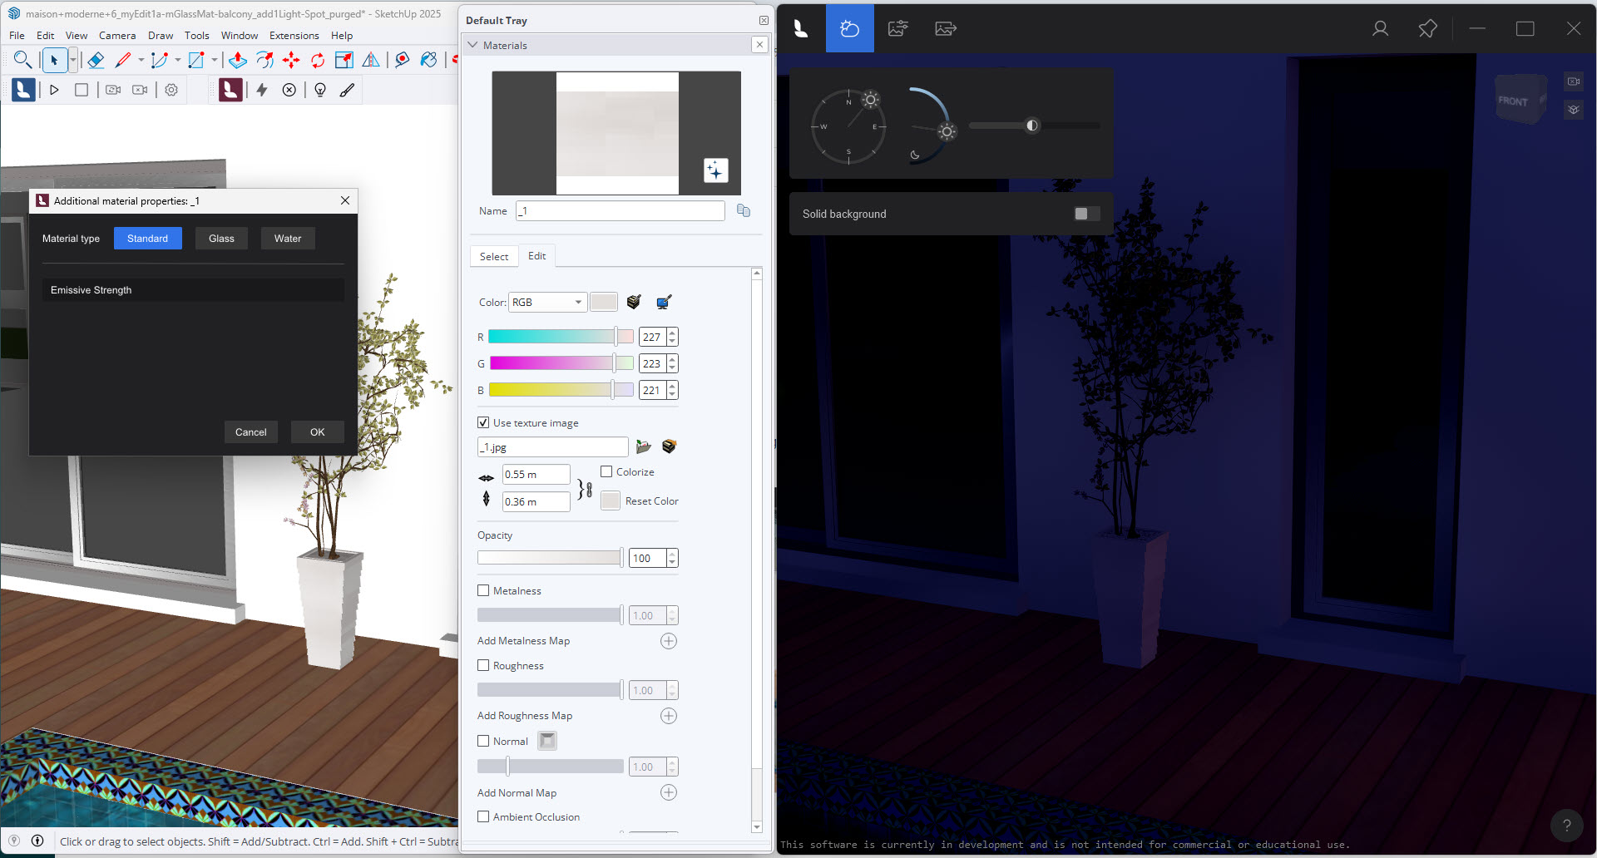Viewport: 1597px width, 858px height.
Task: Select the Move tool
Action: coord(291,60)
